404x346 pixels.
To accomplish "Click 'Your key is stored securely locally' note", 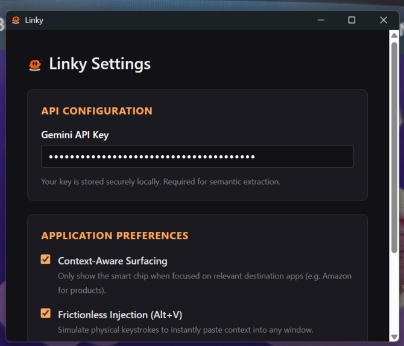I will coord(161,182).
